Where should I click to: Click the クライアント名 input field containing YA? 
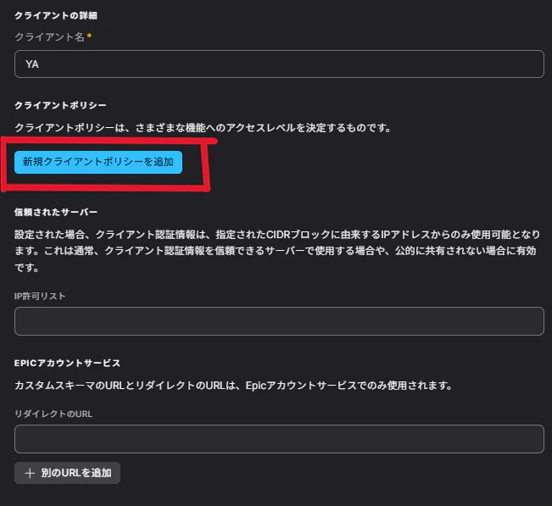[x=279, y=64]
